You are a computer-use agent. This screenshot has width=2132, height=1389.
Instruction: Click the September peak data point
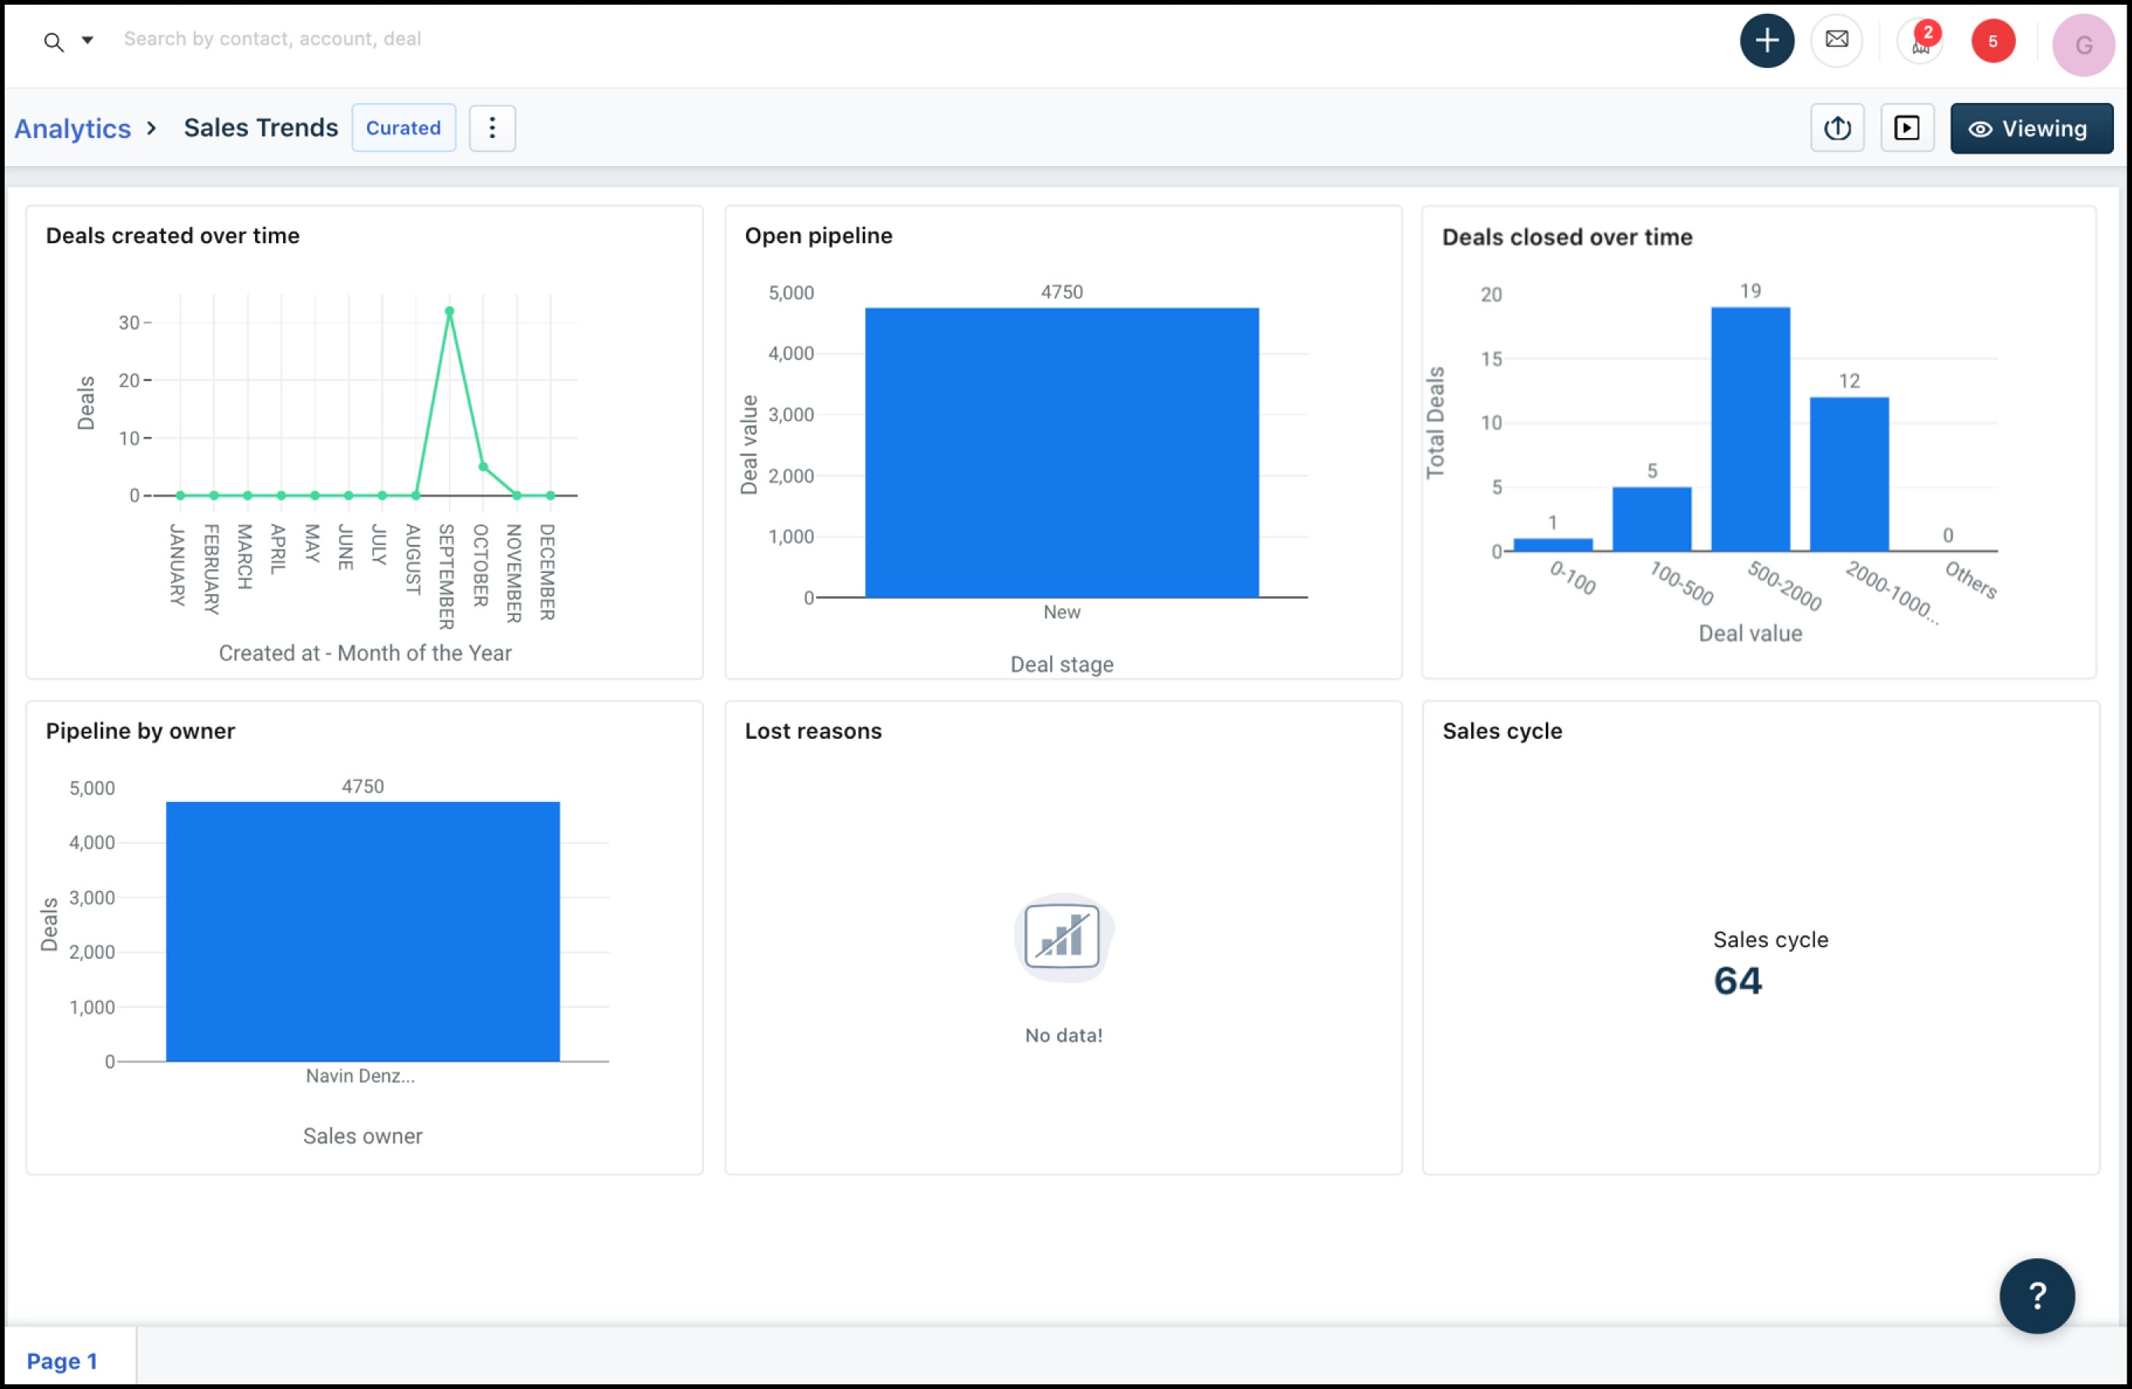pos(450,311)
